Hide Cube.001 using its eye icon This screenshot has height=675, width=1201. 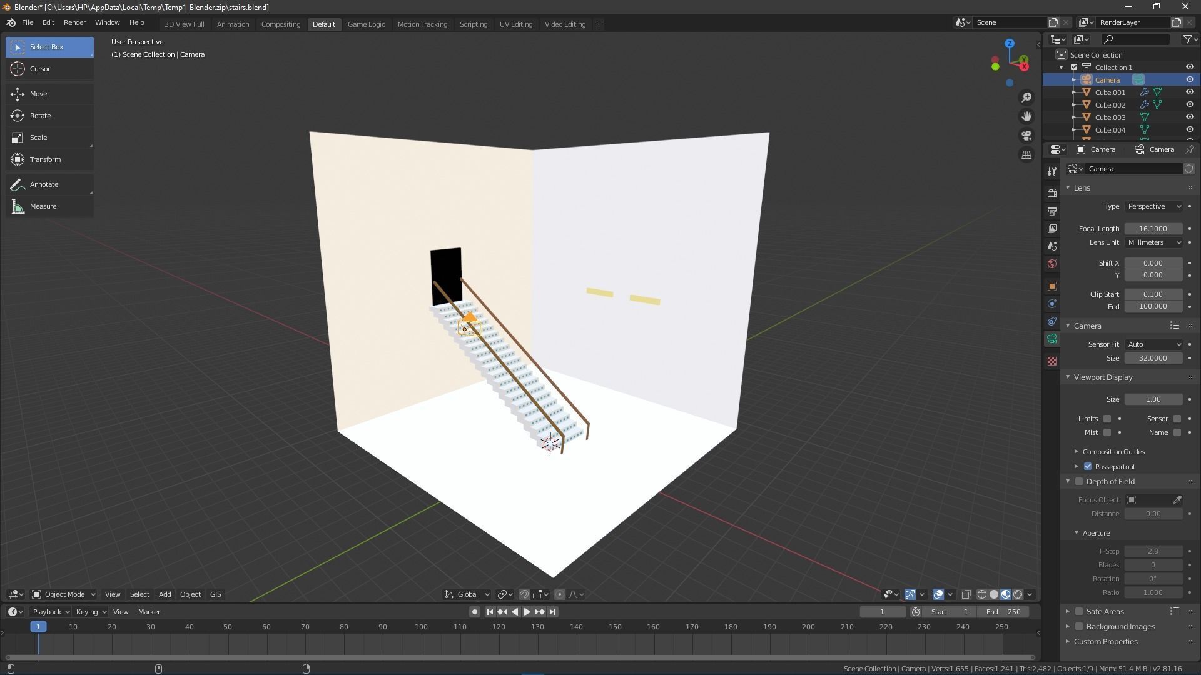point(1190,92)
